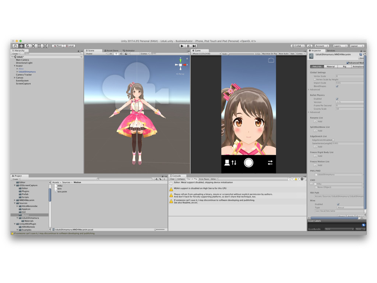Select the Hand tool in toolbar
The width and height of the screenshot is (377, 283).
coord(15,46)
